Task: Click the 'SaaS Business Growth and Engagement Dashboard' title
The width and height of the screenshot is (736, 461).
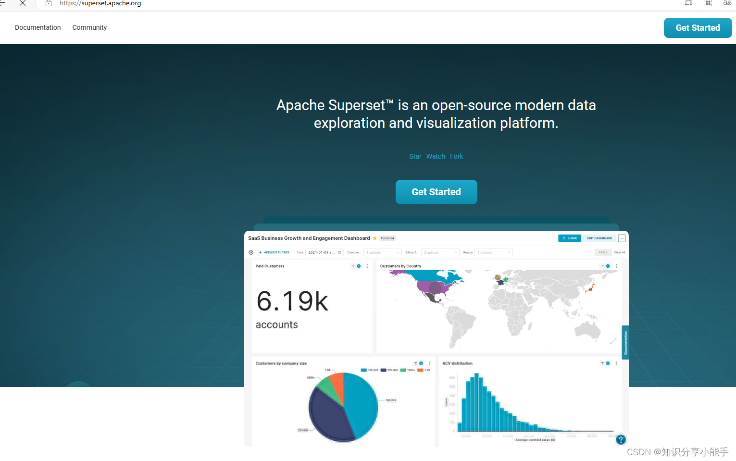Action: pyautogui.click(x=309, y=238)
